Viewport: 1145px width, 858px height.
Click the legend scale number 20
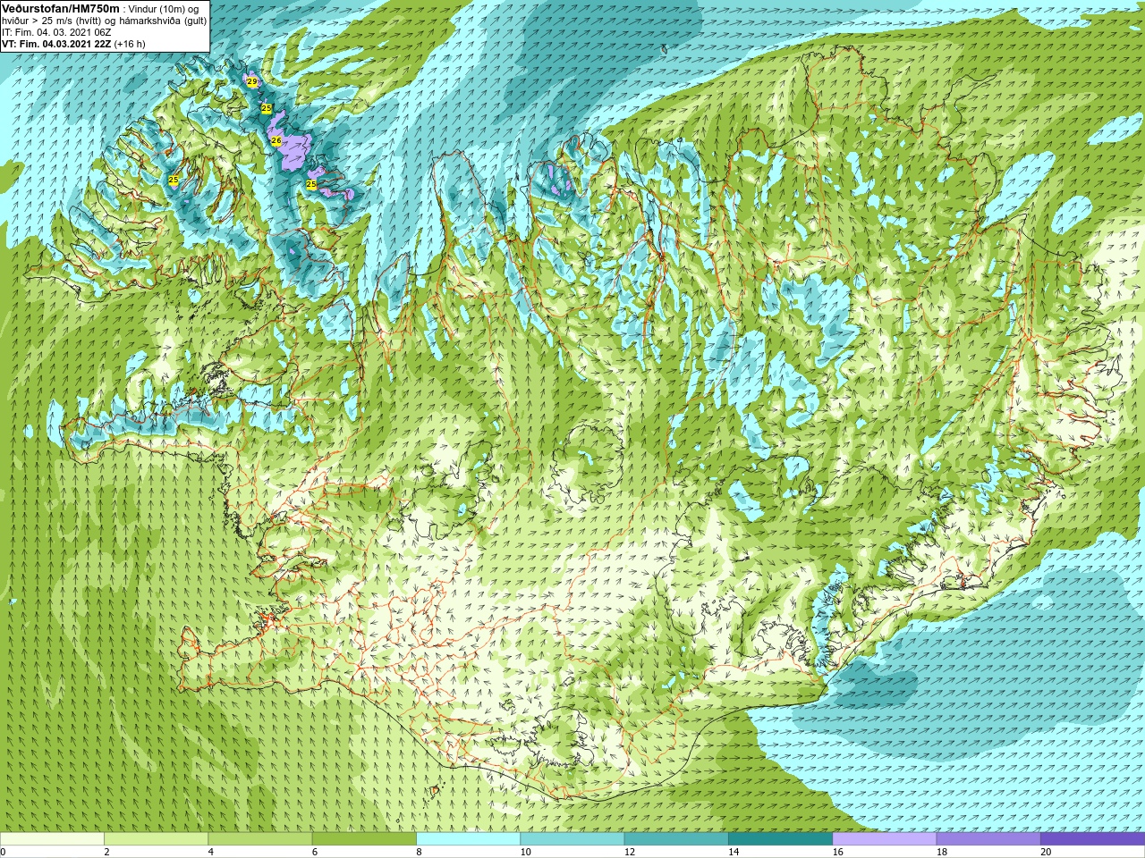[1046, 852]
